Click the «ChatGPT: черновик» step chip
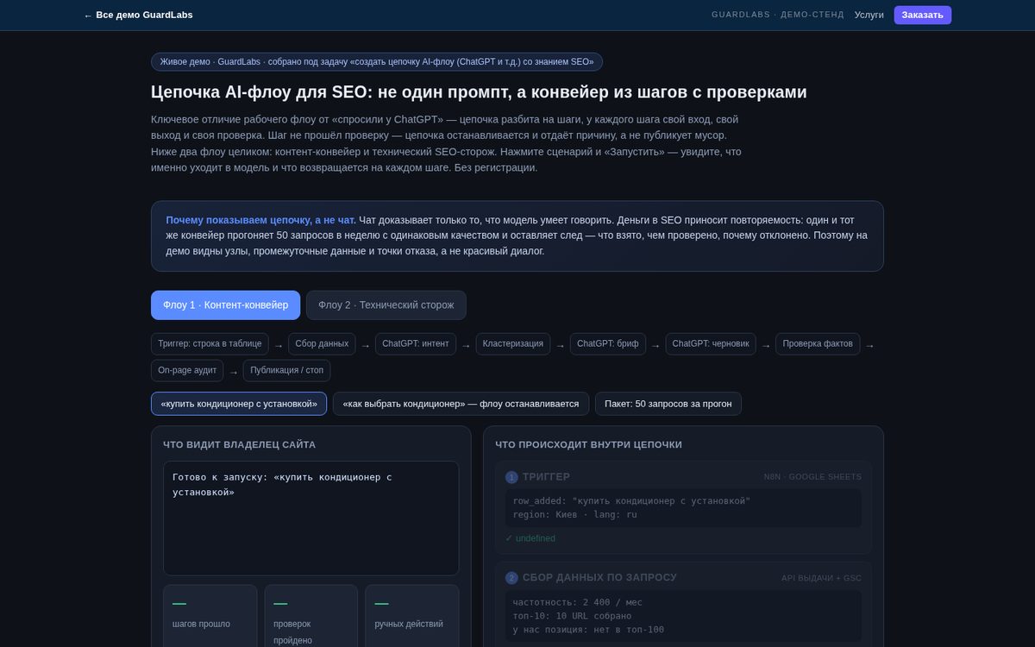This screenshot has width=1035, height=647. pos(711,344)
